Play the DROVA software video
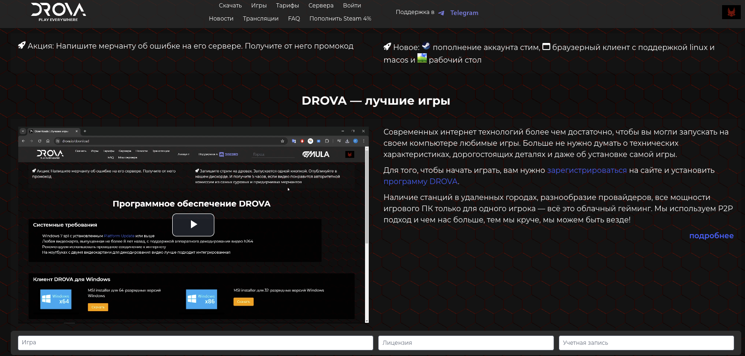Image resolution: width=745 pixels, height=356 pixels. (193, 225)
